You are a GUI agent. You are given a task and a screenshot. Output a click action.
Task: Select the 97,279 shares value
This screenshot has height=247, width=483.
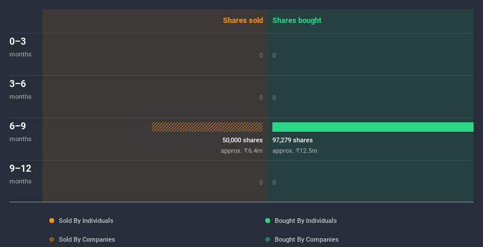[x=292, y=140]
